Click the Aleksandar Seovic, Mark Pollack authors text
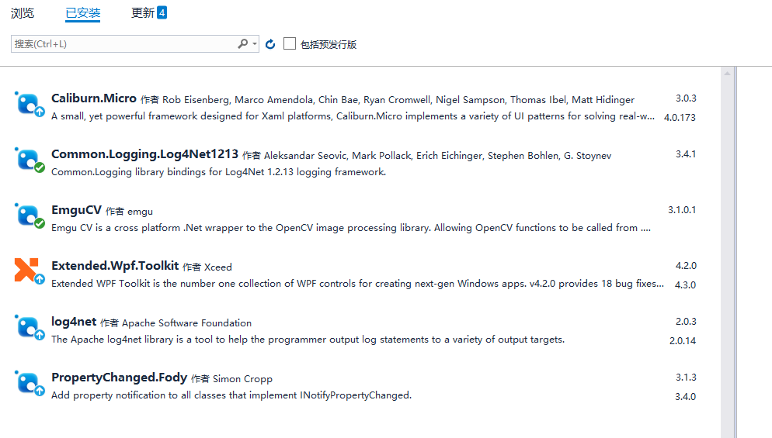This screenshot has height=438, width=772. 438,156
